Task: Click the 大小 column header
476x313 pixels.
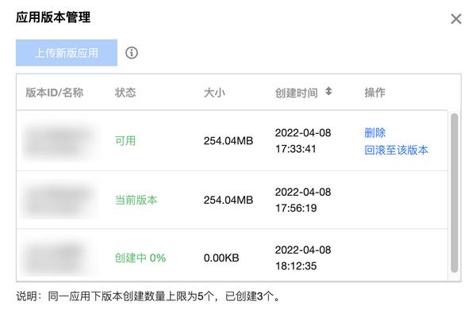Action: click(214, 93)
